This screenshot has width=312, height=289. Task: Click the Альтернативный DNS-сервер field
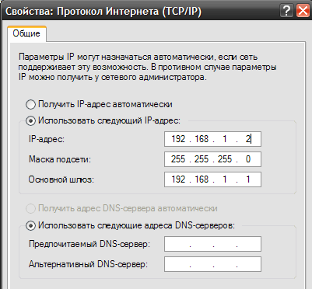212,264
